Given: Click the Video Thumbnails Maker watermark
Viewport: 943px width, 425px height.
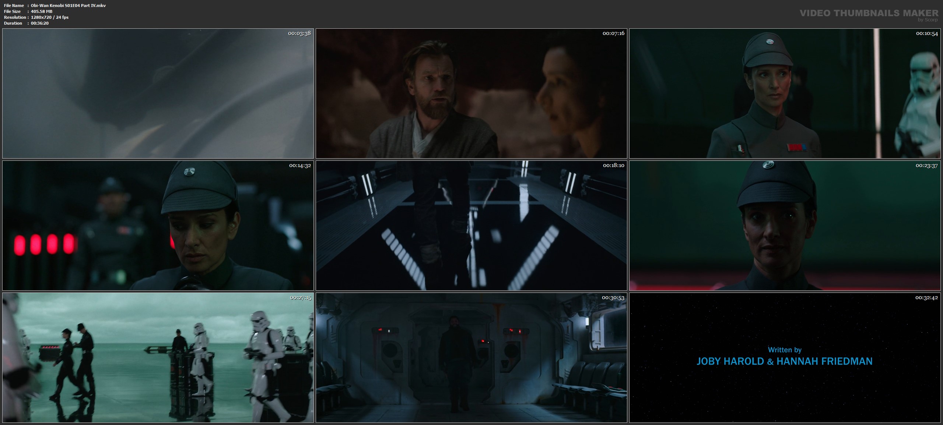Looking at the screenshot, I should tap(869, 13).
